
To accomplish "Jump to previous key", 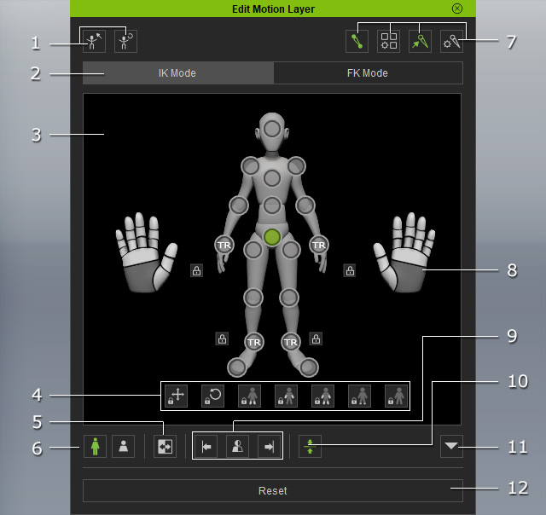I will coord(206,447).
